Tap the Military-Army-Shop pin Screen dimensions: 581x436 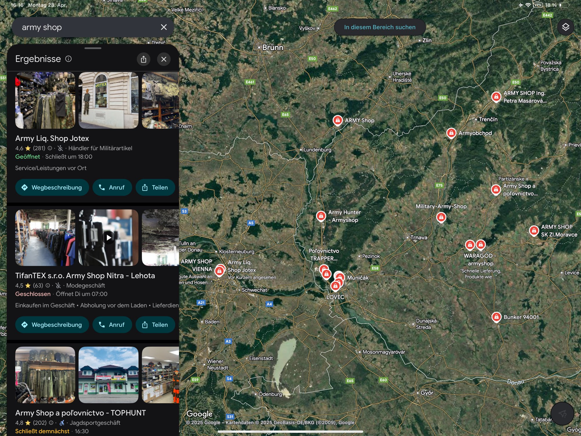(441, 217)
